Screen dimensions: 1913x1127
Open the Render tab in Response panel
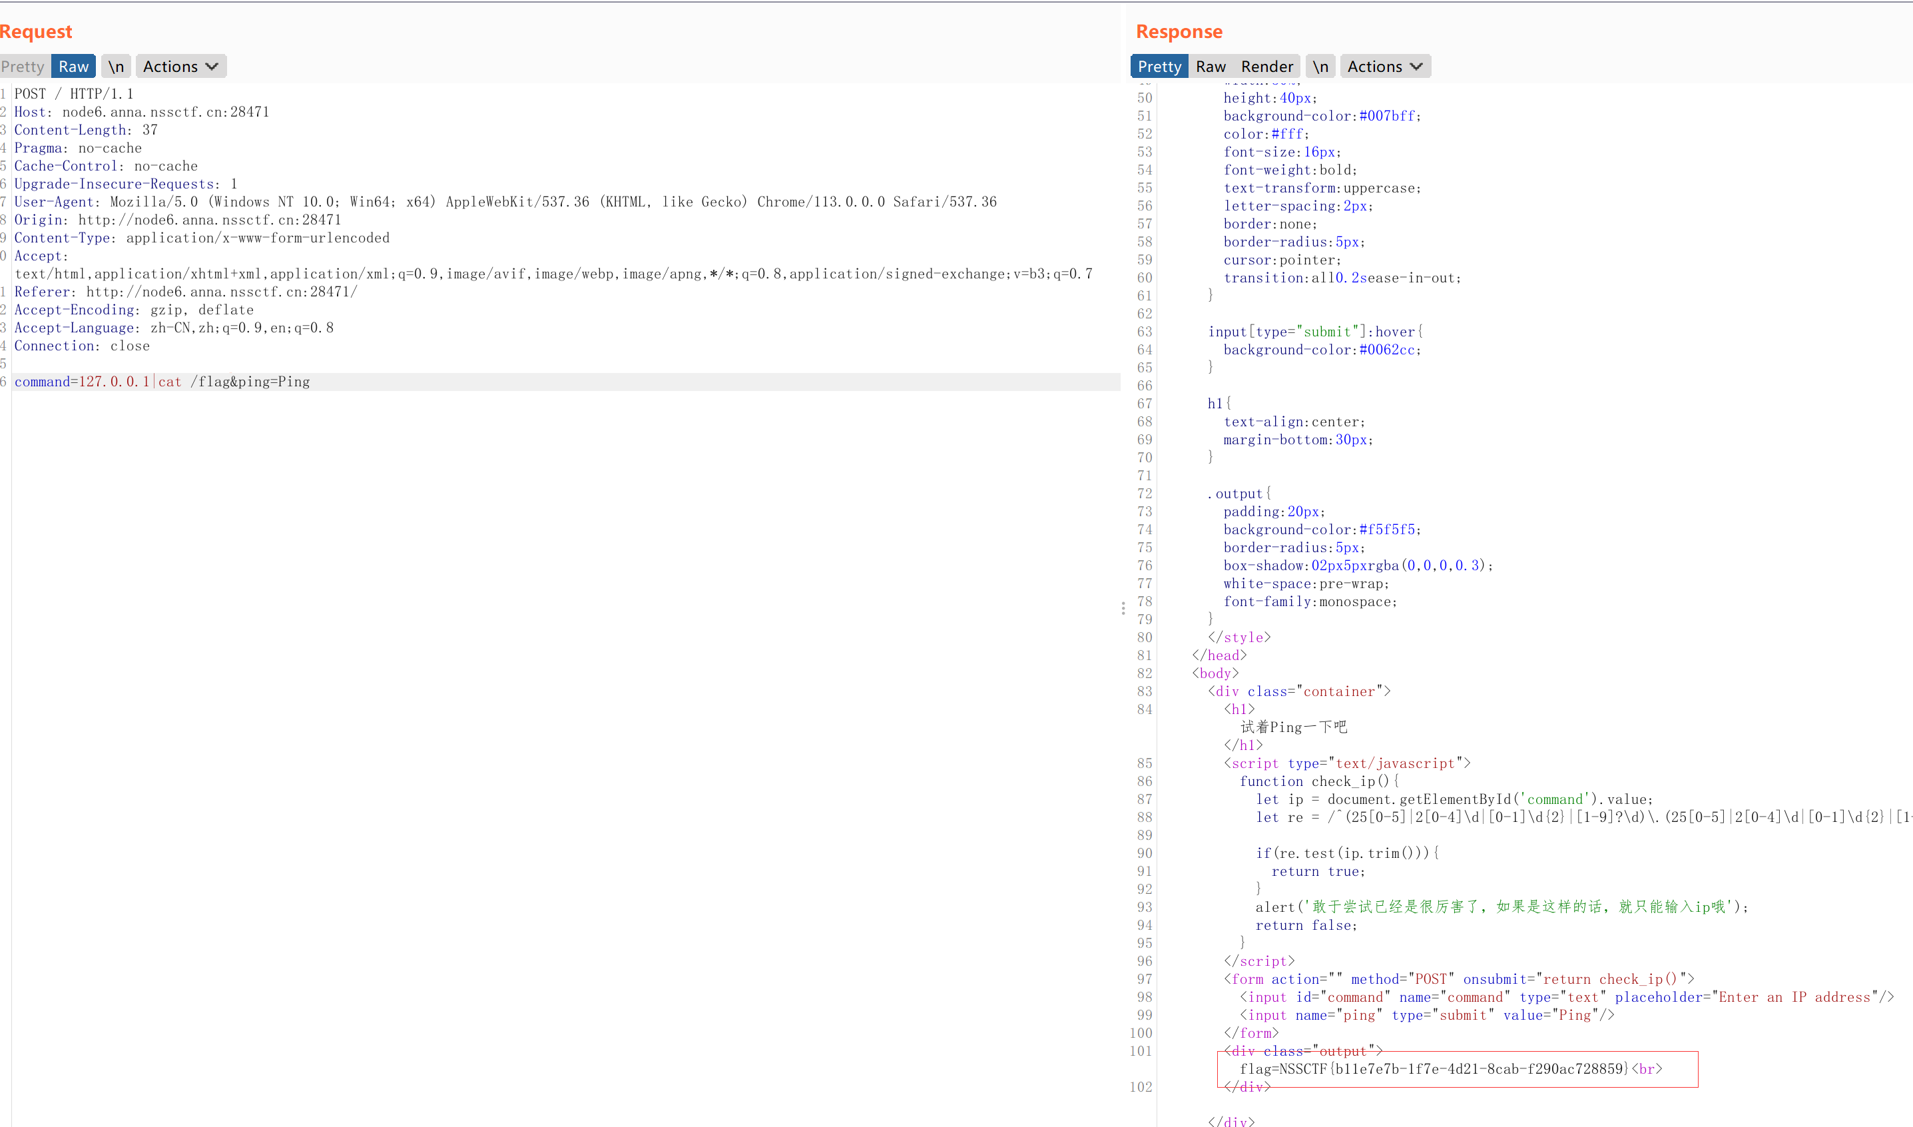point(1267,67)
